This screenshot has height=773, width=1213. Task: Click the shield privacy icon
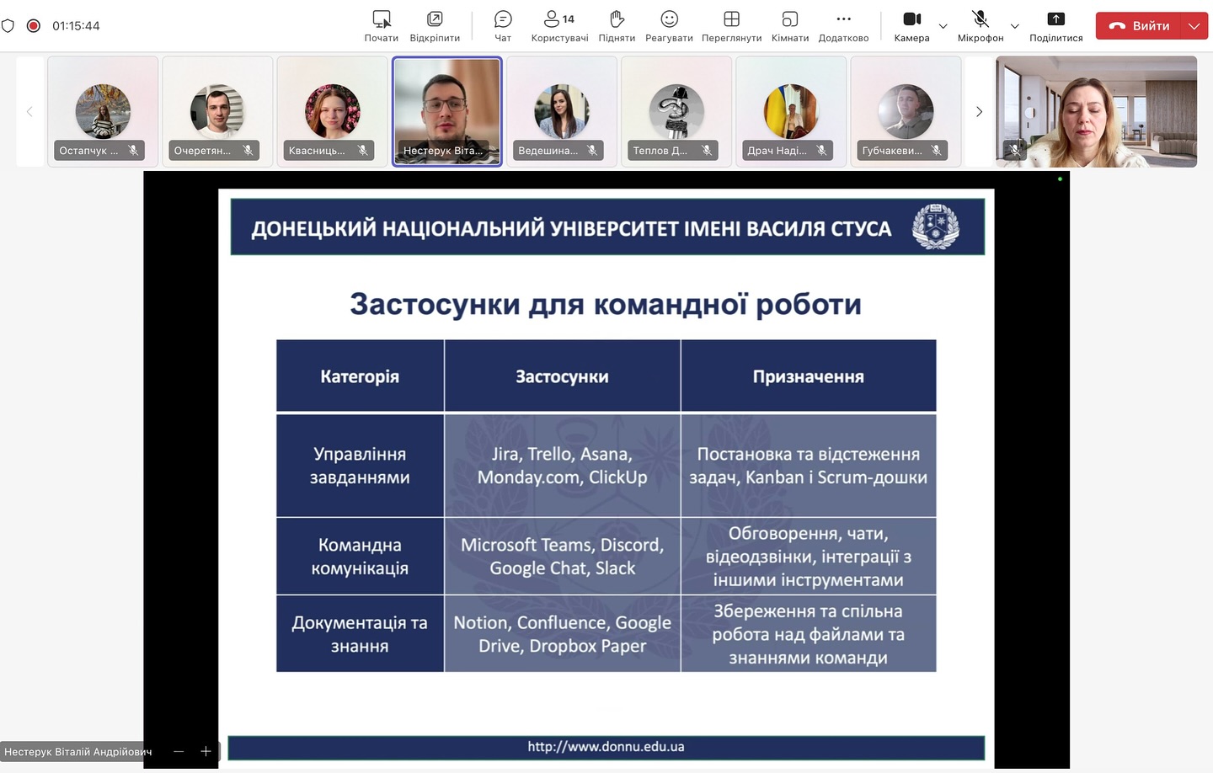click(8, 26)
